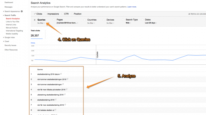The height and width of the screenshot is (115, 206).
Task: Click the Search Appearance info icon
Action: 22,11
